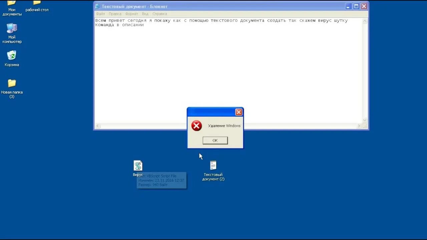The height and width of the screenshot is (240, 427).
Task: Open the Вид menu in Notepad
Action: coord(145,14)
